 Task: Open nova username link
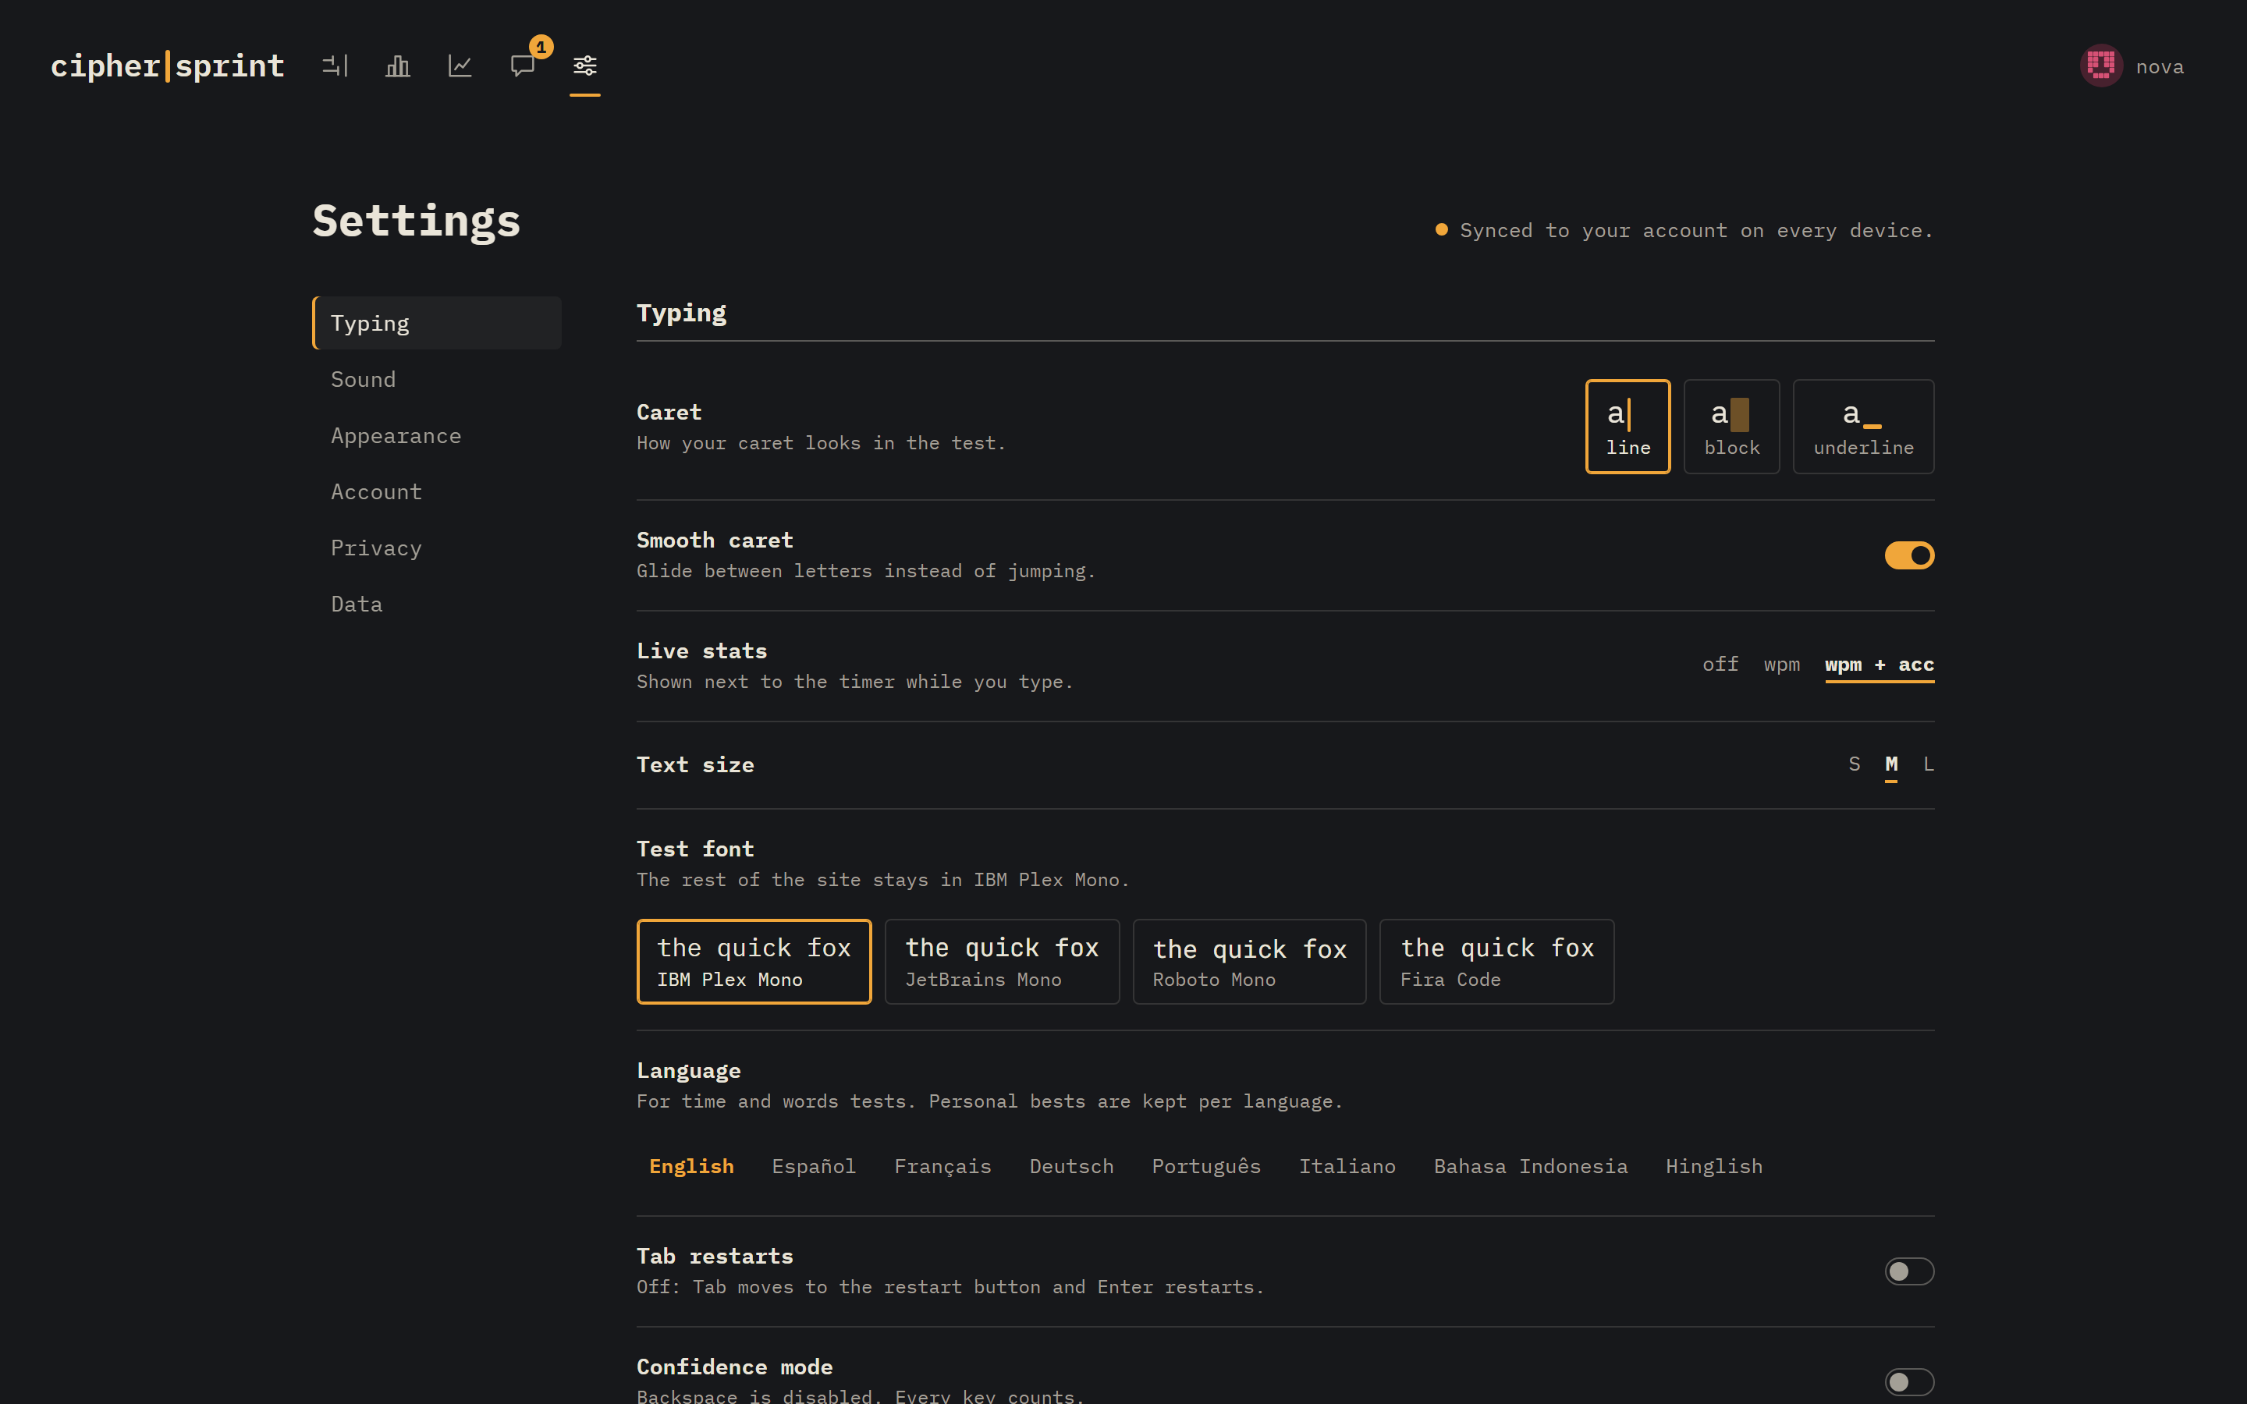tap(2160, 67)
